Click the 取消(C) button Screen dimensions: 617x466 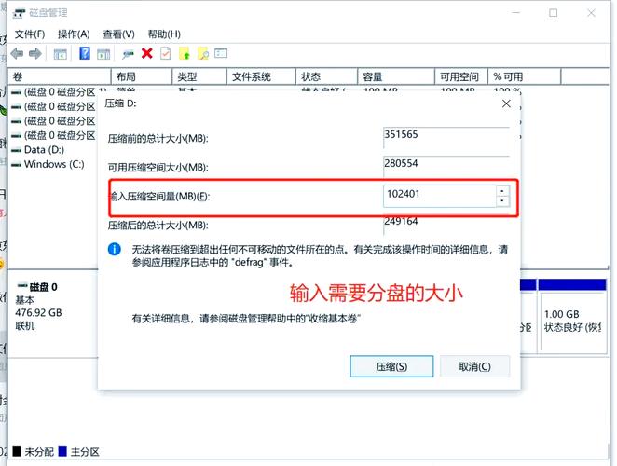[474, 366]
